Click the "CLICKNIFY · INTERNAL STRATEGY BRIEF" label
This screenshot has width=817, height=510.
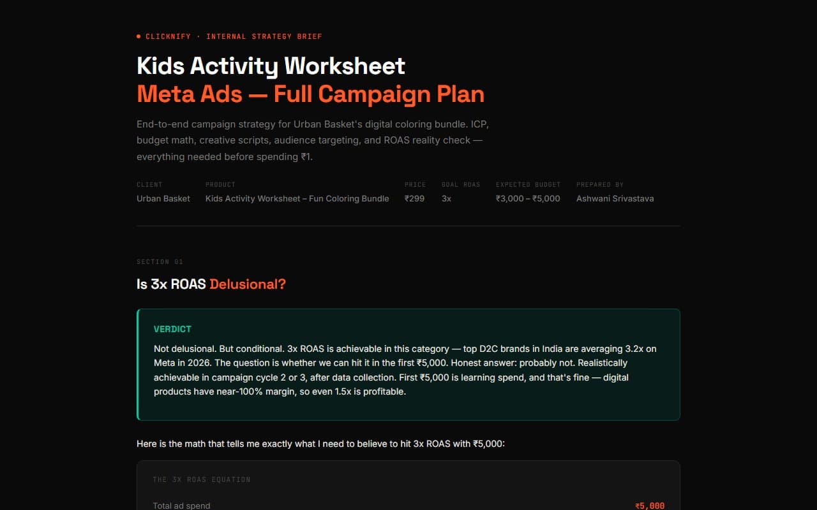[x=234, y=36]
